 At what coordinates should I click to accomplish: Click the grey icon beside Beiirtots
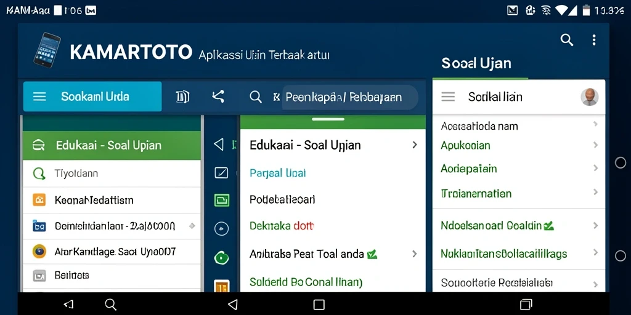tap(39, 276)
